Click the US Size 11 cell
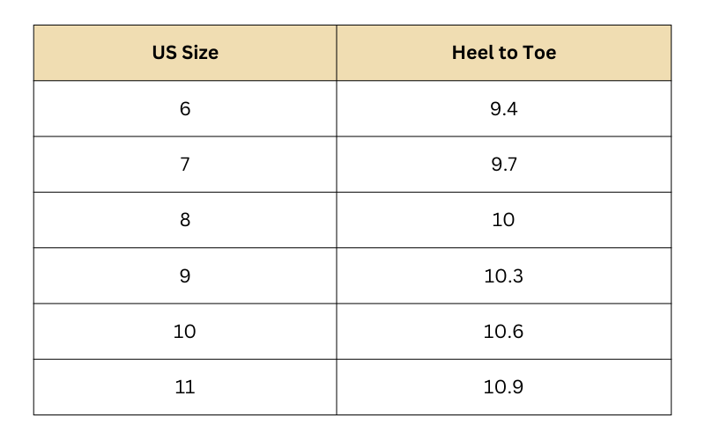 click(185, 387)
